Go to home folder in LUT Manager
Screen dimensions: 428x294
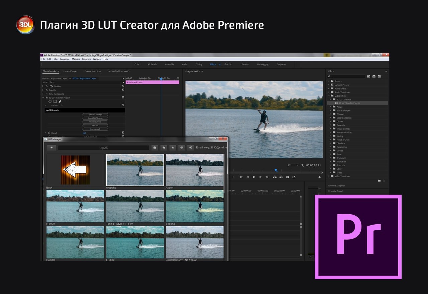[x=164, y=148]
